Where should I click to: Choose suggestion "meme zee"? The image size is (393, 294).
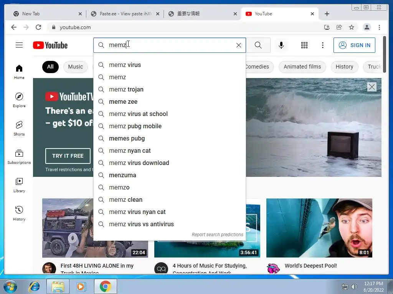coord(170,102)
